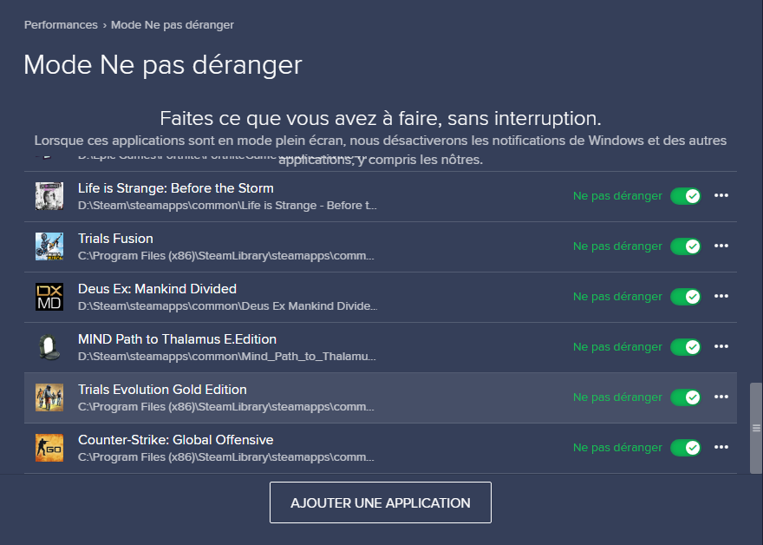Select the Deus Ex: Mankind Divided title
Screen dimensions: 763x545
pos(157,289)
